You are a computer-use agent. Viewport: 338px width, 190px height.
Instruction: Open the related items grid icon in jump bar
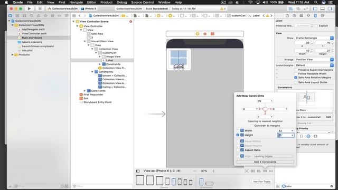[x=74, y=16]
